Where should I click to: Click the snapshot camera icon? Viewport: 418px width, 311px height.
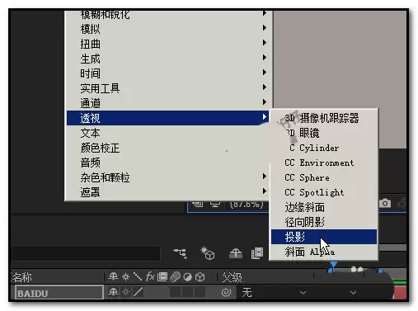coord(385,203)
